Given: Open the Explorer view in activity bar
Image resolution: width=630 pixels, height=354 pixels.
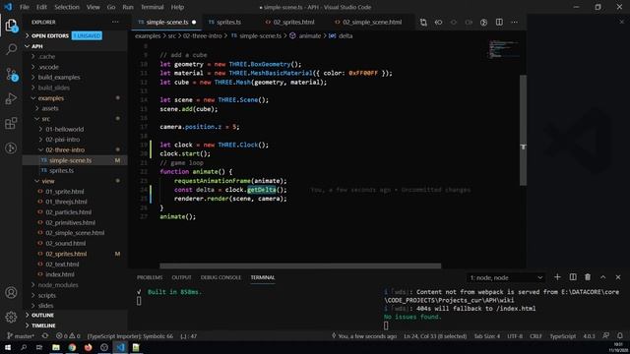Looking at the screenshot, I should tap(11, 26).
